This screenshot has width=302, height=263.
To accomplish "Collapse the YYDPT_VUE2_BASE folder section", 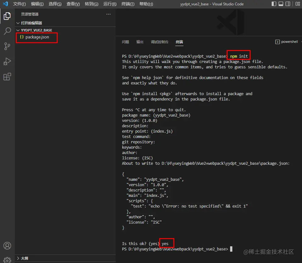I will (x=18, y=30).
